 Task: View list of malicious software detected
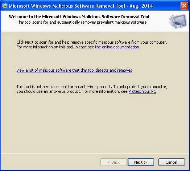tap(74, 70)
